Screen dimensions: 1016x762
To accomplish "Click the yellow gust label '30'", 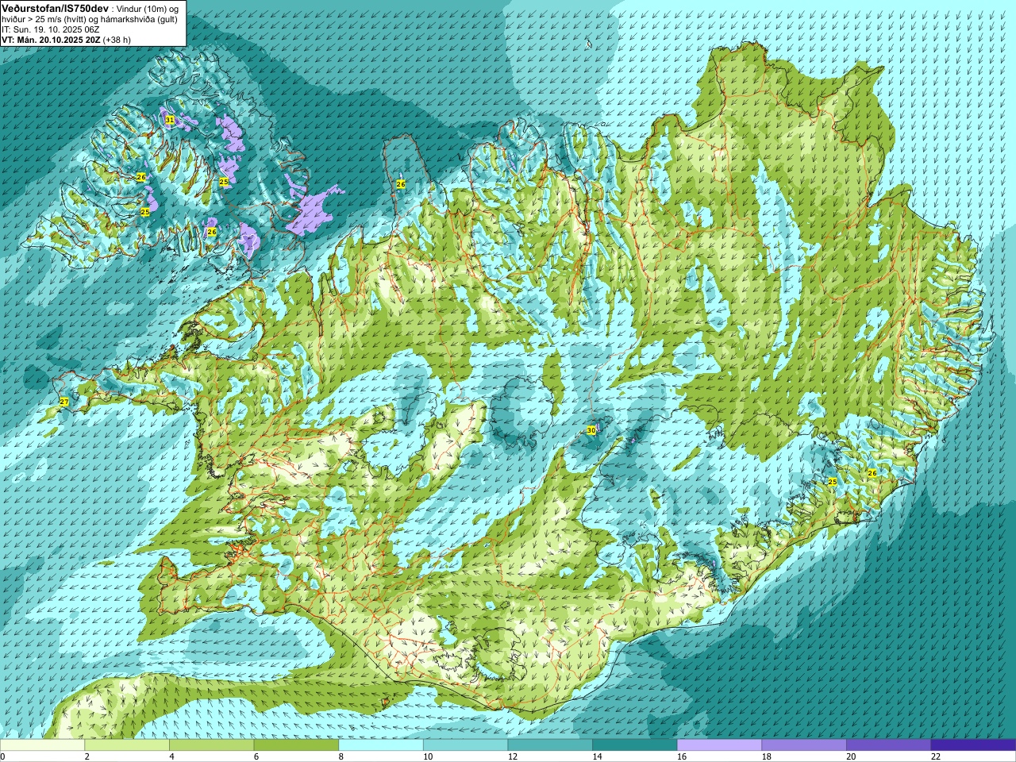I will click(x=591, y=430).
